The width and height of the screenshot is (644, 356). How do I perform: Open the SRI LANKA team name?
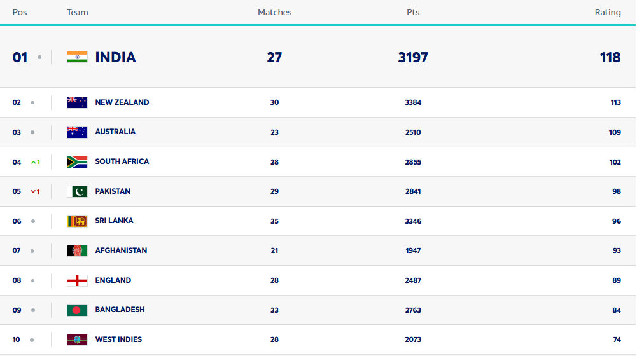click(x=114, y=221)
